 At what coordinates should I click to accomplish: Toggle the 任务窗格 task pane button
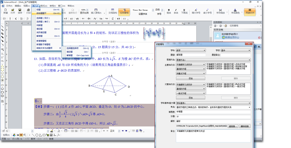[x=124, y=11]
